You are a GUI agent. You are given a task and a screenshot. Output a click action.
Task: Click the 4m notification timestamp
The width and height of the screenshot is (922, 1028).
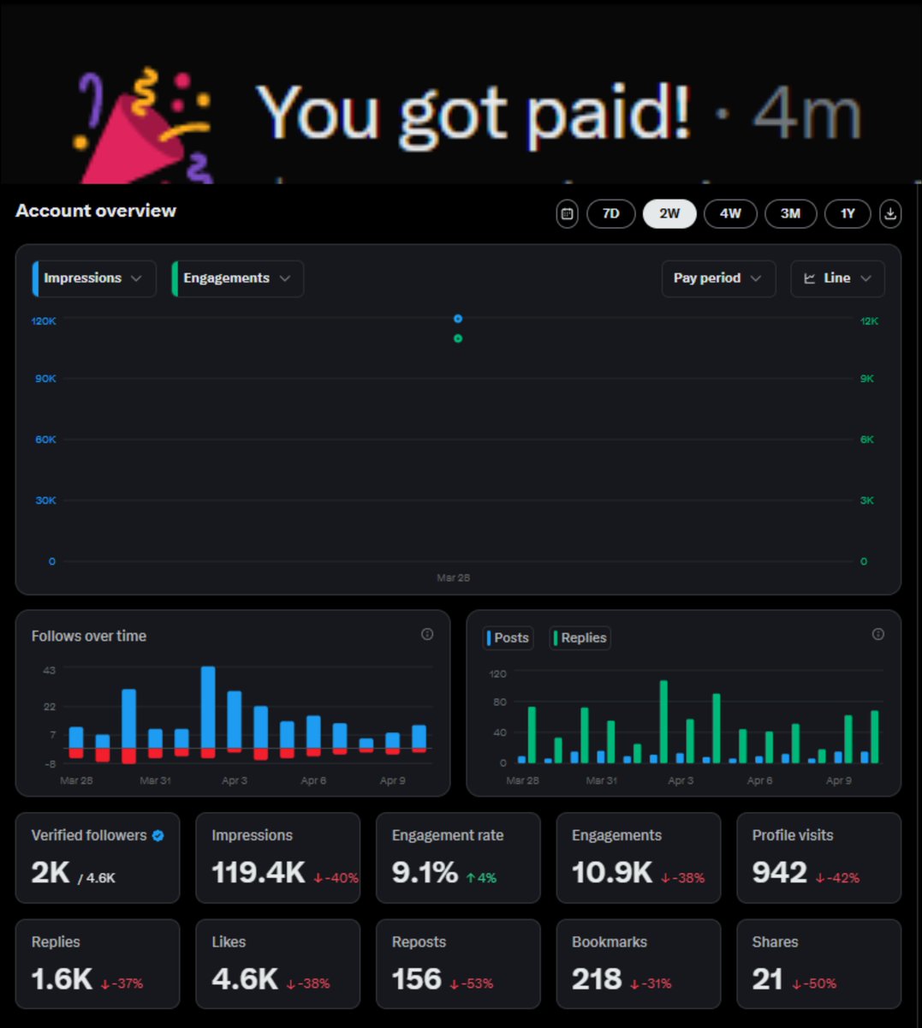(806, 114)
